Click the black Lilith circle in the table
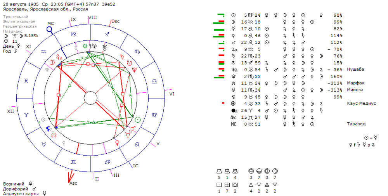 click(x=233, y=111)
